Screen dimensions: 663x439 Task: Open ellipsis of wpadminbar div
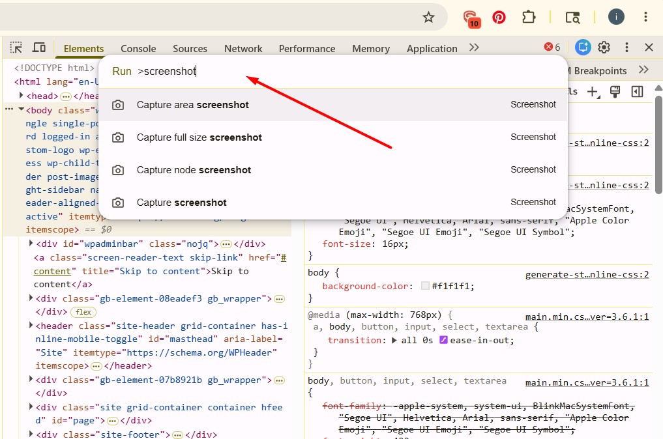coord(226,244)
